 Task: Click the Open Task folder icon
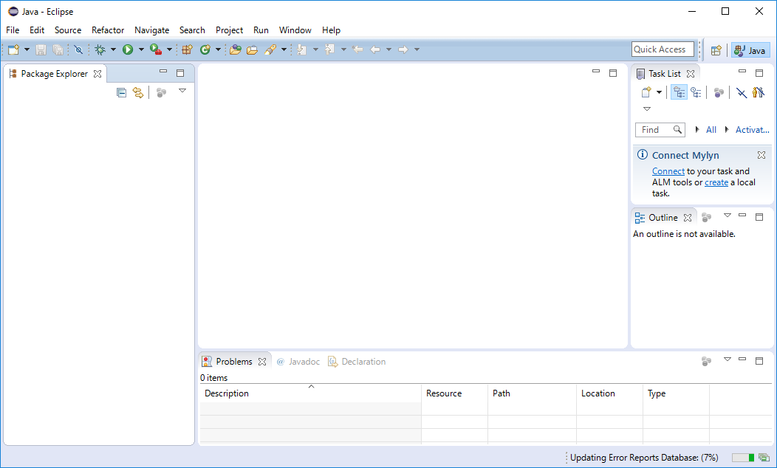pyautogui.click(x=252, y=49)
